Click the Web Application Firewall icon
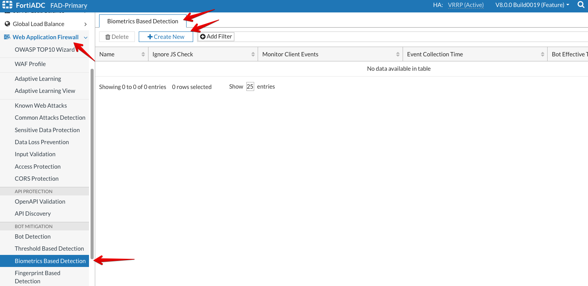This screenshot has height=286, width=588. [x=7, y=37]
